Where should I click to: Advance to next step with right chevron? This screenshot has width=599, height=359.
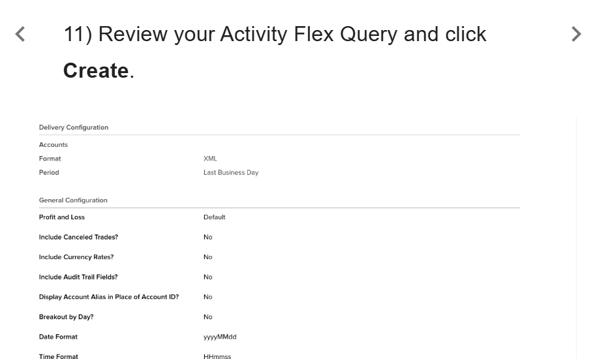coord(576,34)
